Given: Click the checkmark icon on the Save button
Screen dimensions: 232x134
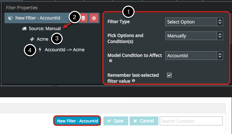Looking at the screenshot, I should pos(109,121).
